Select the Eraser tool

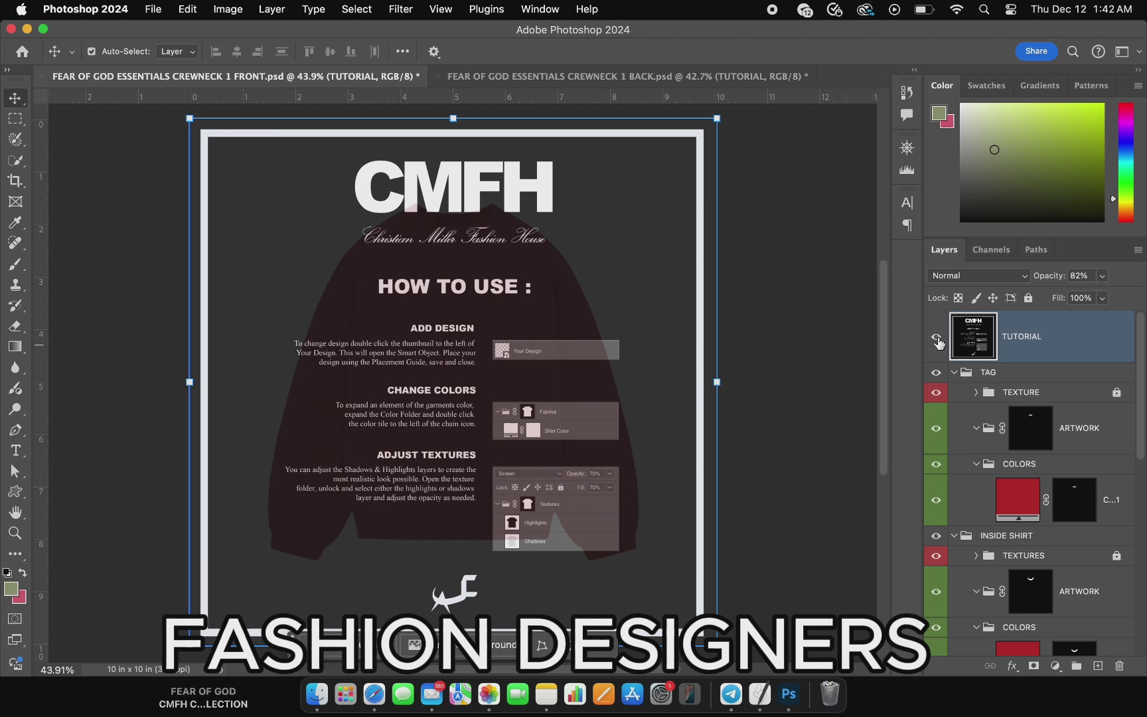(x=15, y=326)
